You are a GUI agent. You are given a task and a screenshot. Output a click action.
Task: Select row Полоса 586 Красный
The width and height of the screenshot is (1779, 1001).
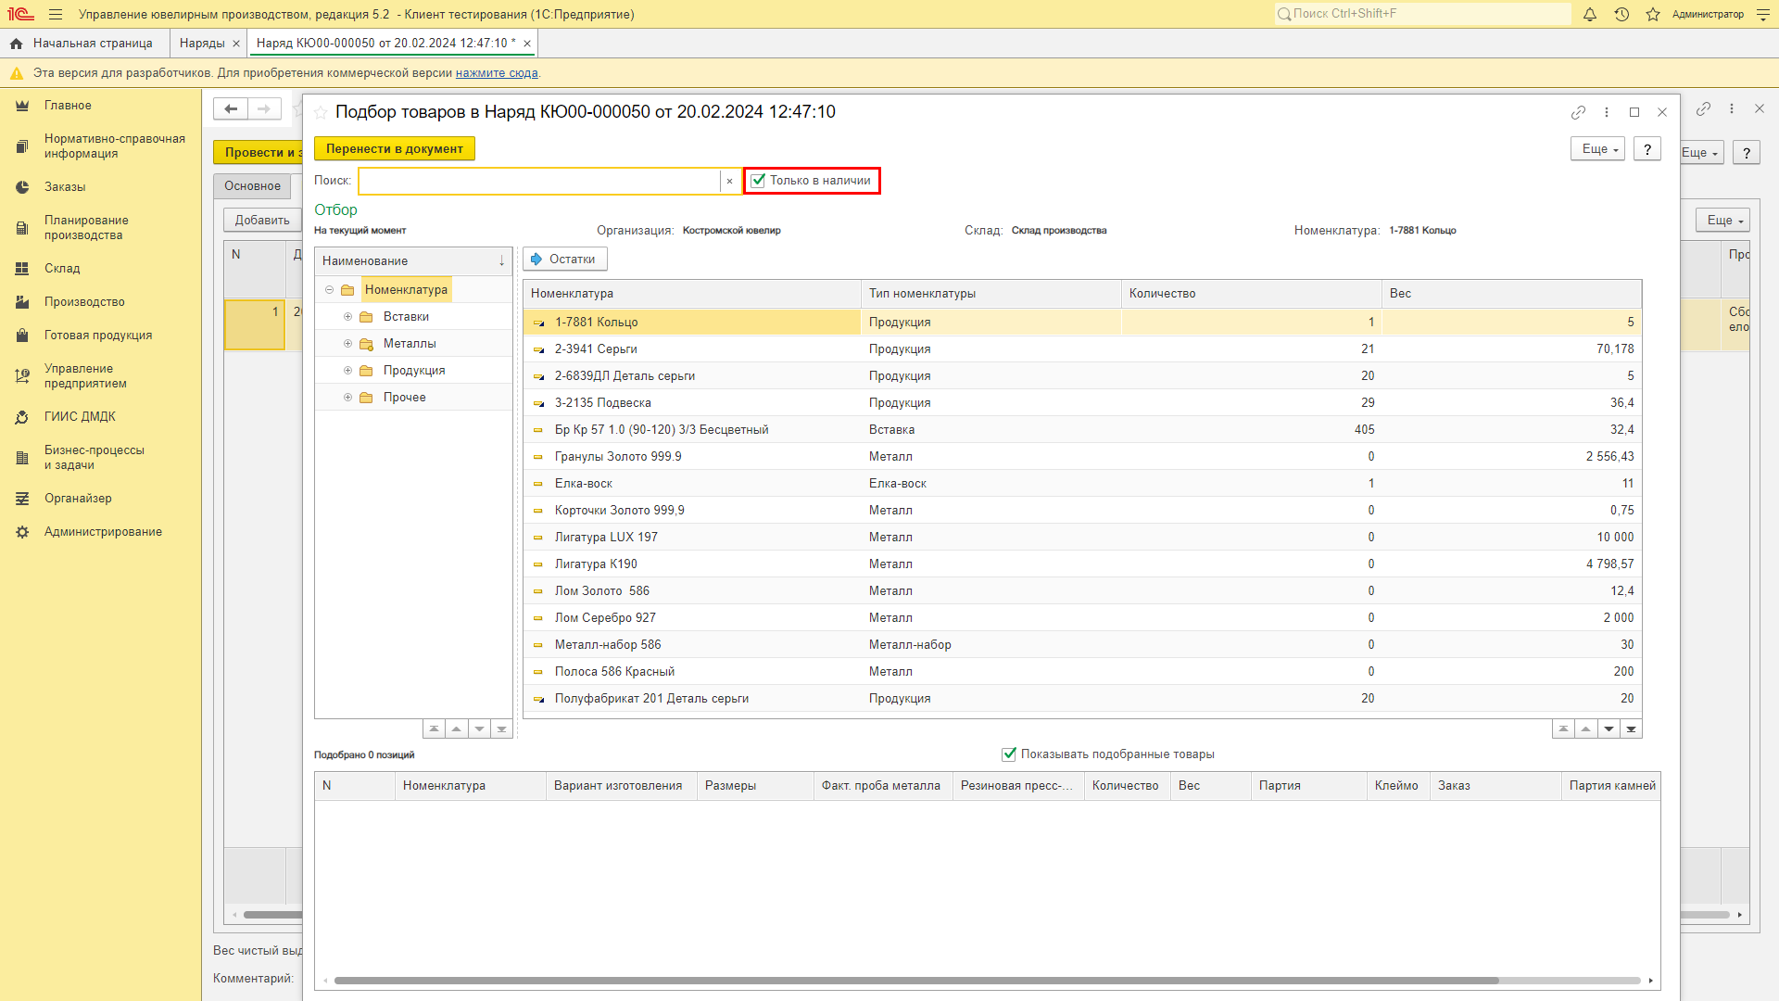pyautogui.click(x=1082, y=672)
